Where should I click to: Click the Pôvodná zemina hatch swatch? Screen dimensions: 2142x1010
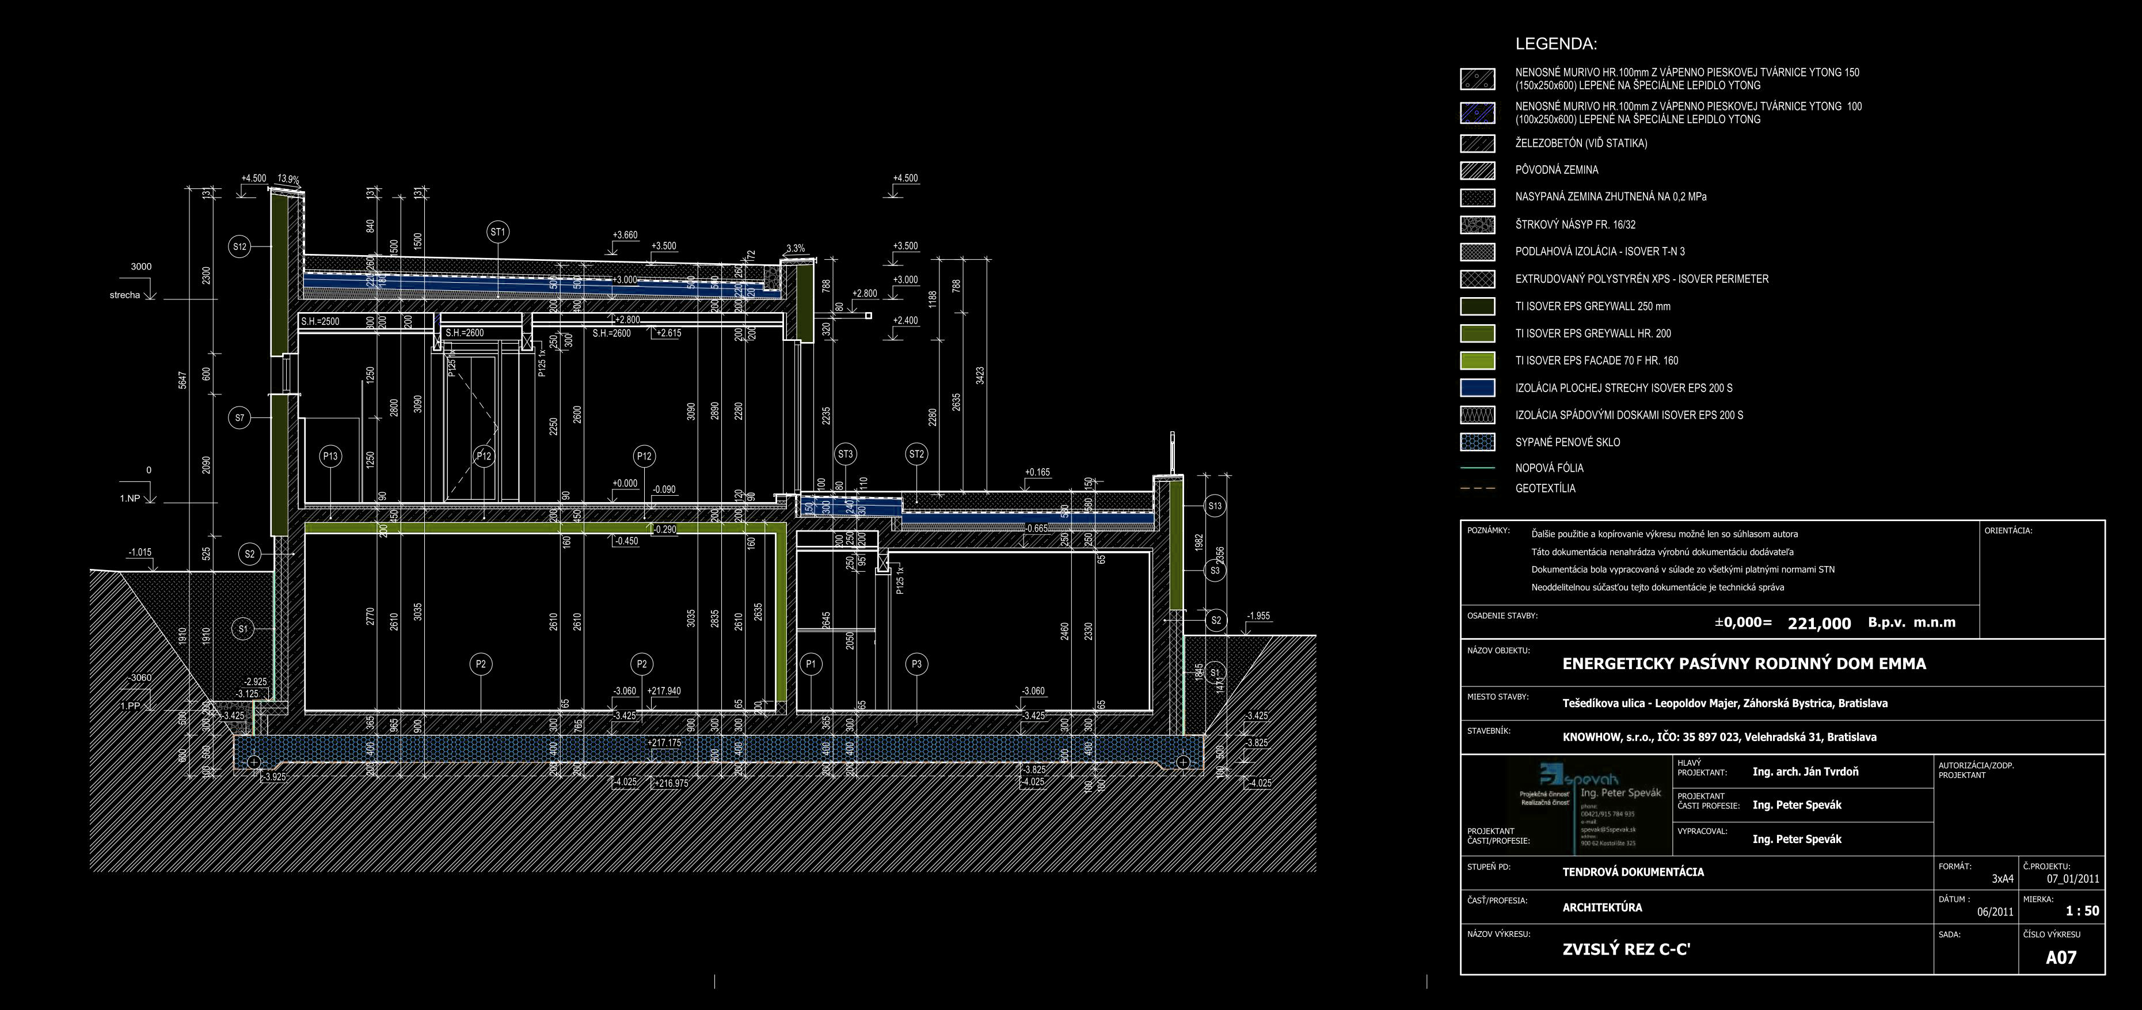(x=1478, y=170)
